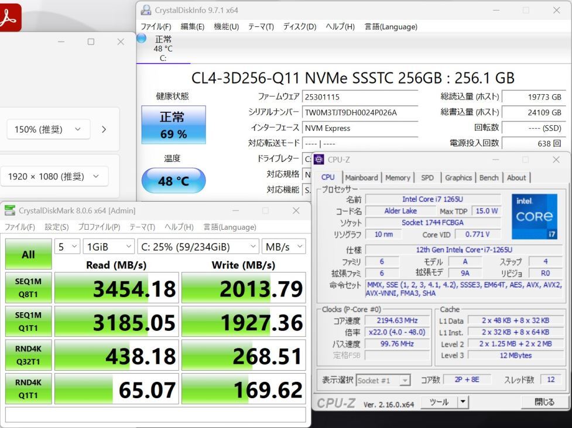Open the ディスク menu in CrystalDiskInfo

pos(299,26)
